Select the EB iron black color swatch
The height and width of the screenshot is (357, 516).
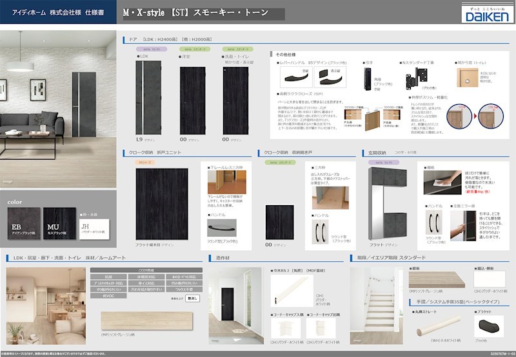[x=24, y=223]
